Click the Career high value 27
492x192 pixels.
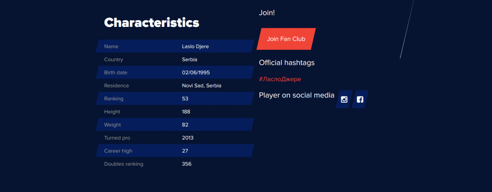[185, 151]
